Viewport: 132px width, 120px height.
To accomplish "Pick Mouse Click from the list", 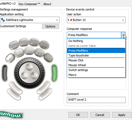I will pos(96,60).
